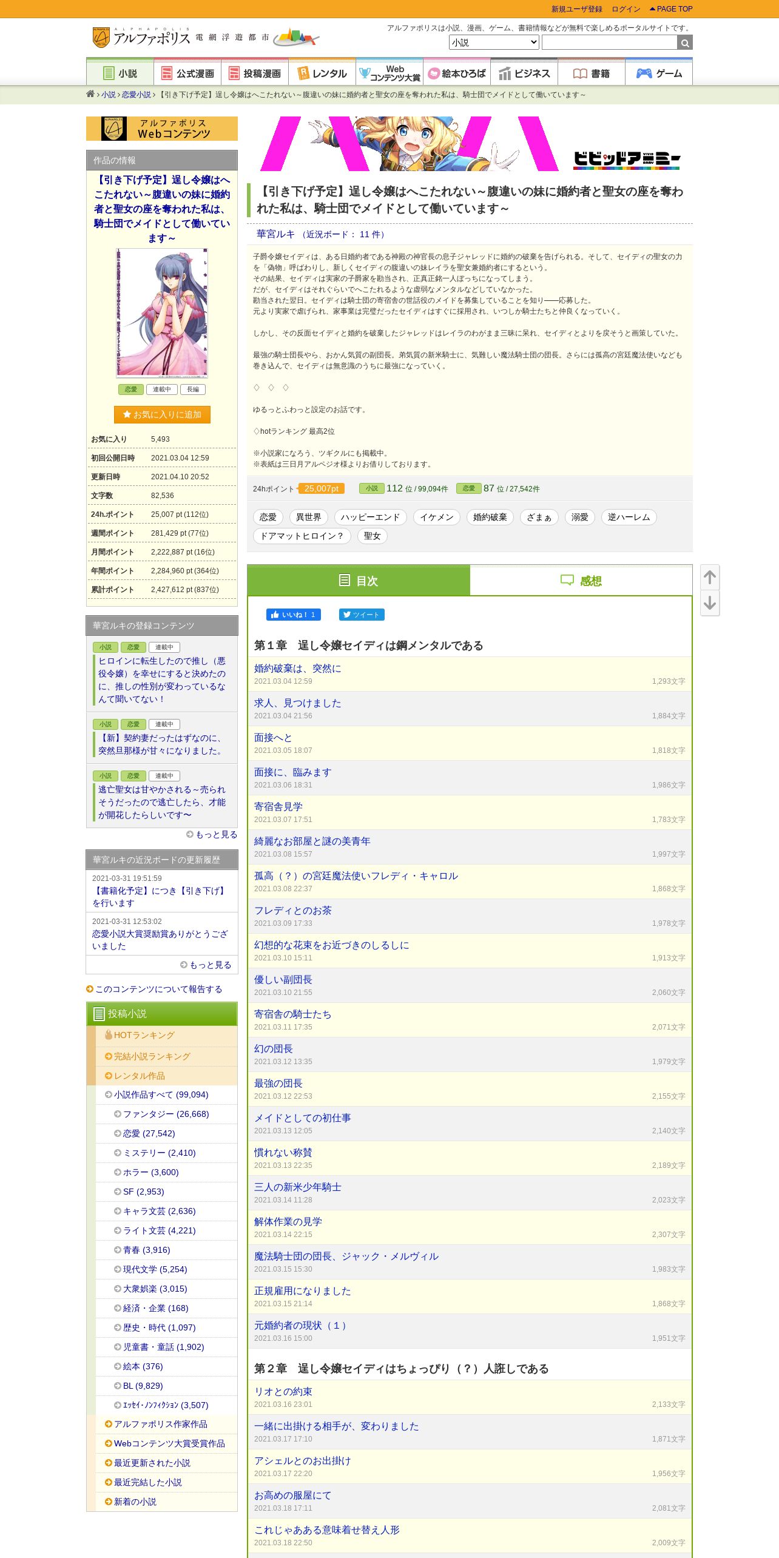Click アルファポリス Webコンテンツ sidebar banner
This screenshot has height=1558, width=779.
point(162,129)
